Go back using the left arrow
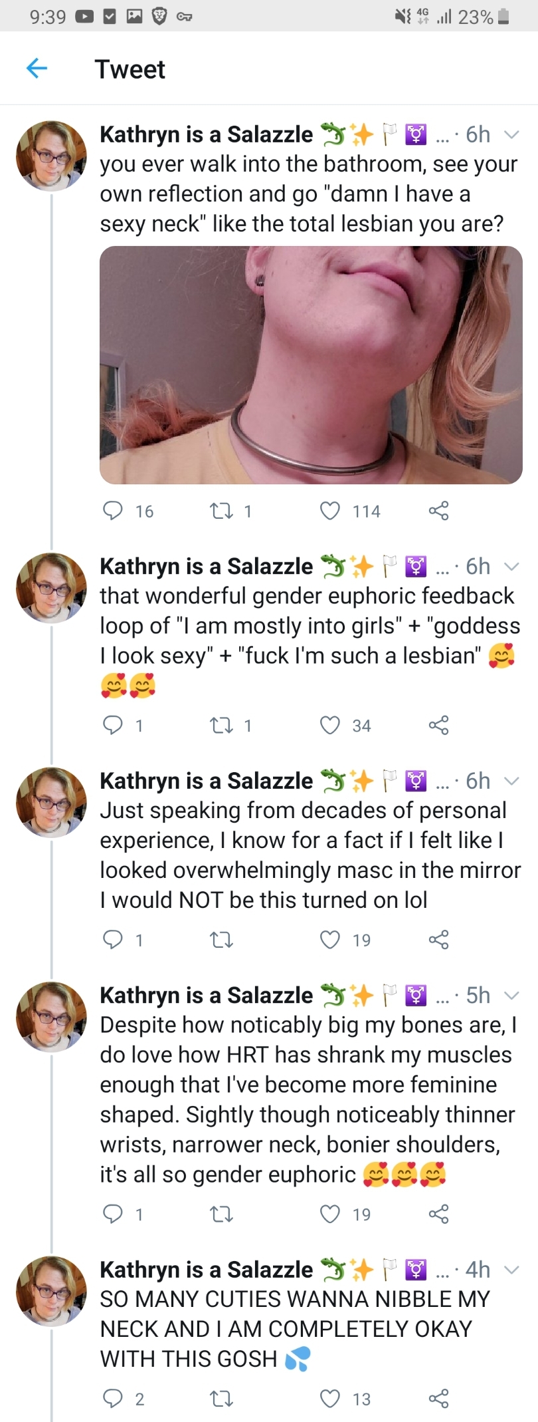This screenshot has height=1422, width=538. [x=37, y=68]
